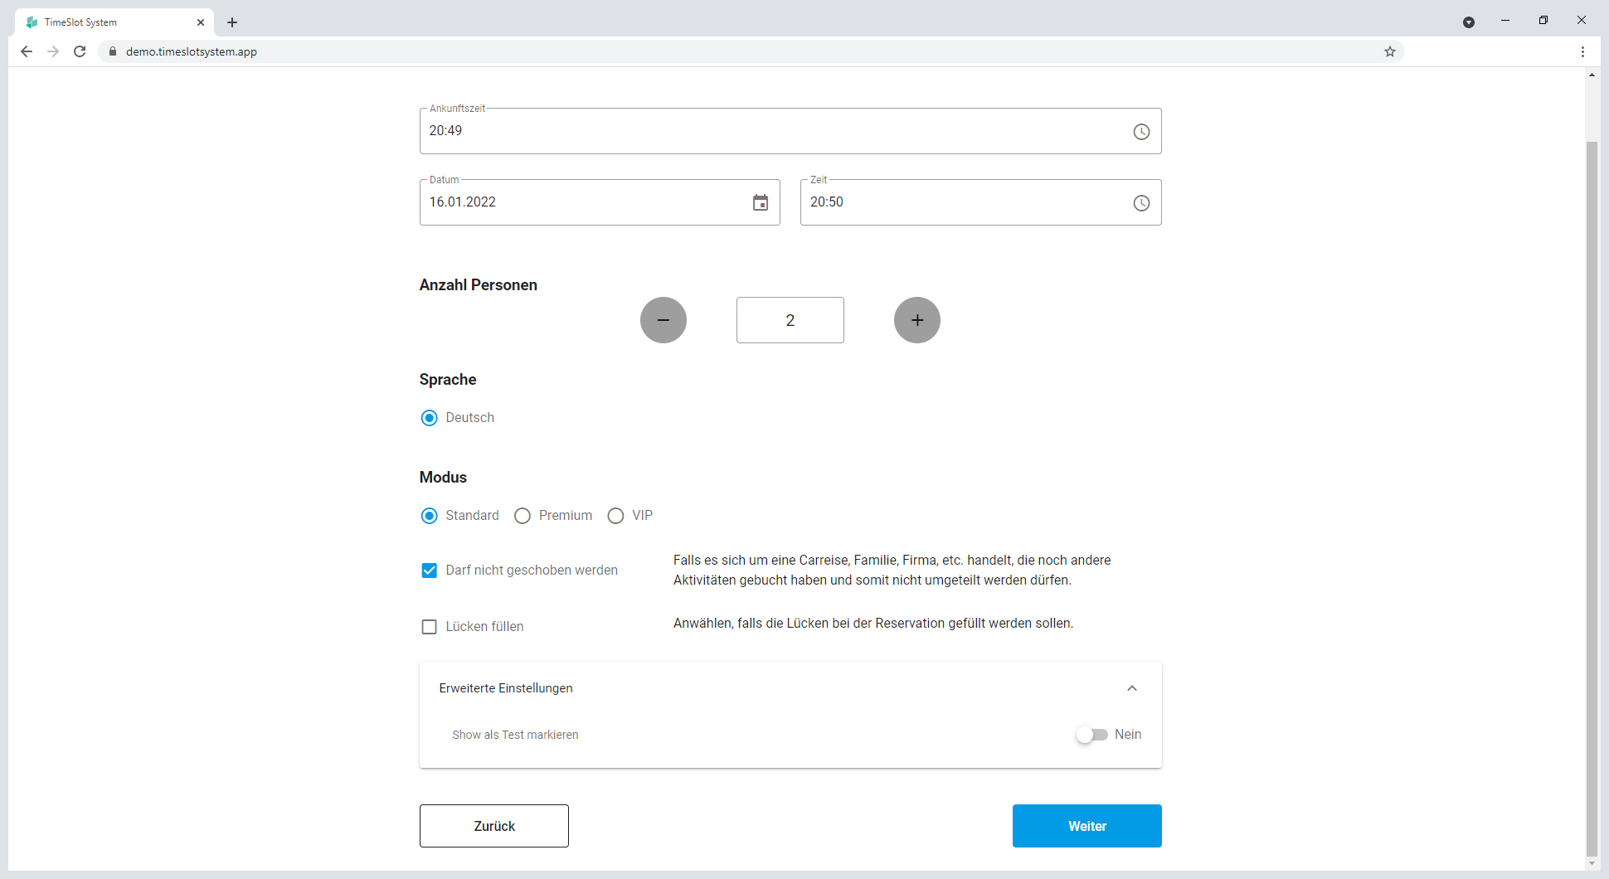
Task: Click the Zurück button
Action: 494,826
